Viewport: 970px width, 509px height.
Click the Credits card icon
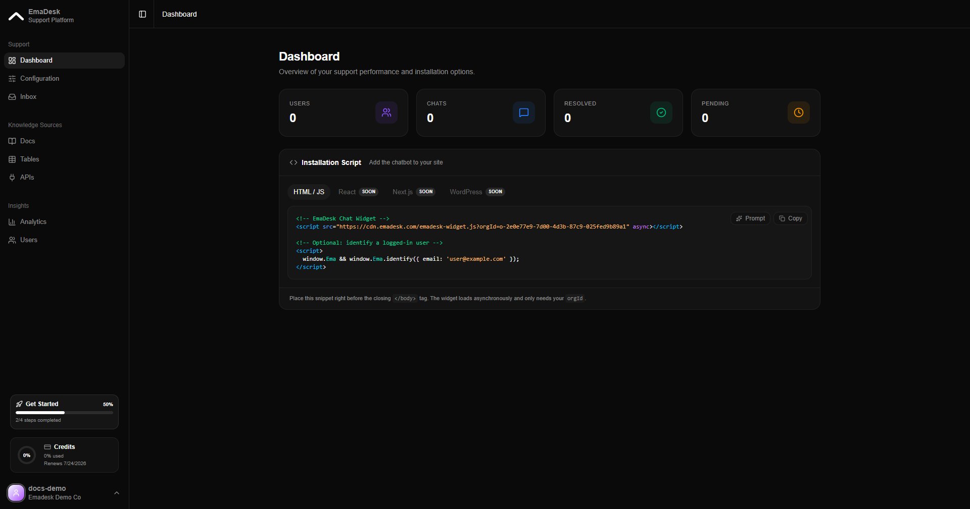click(47, 447)
